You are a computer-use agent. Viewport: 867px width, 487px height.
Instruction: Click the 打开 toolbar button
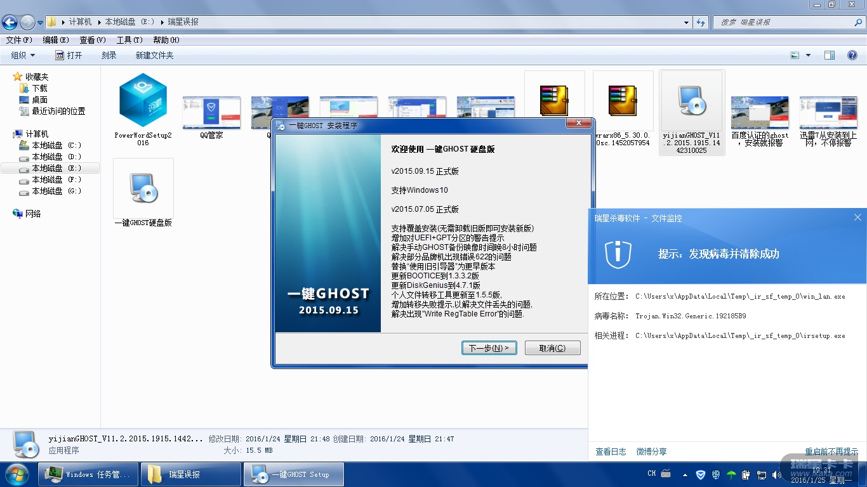point(69,55)
